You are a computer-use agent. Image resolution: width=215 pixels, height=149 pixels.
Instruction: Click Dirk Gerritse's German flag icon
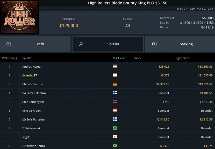tap(115, 84)
